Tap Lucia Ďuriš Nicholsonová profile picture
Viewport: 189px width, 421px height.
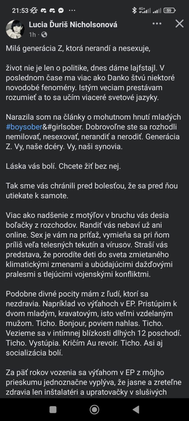click(15, 29)
